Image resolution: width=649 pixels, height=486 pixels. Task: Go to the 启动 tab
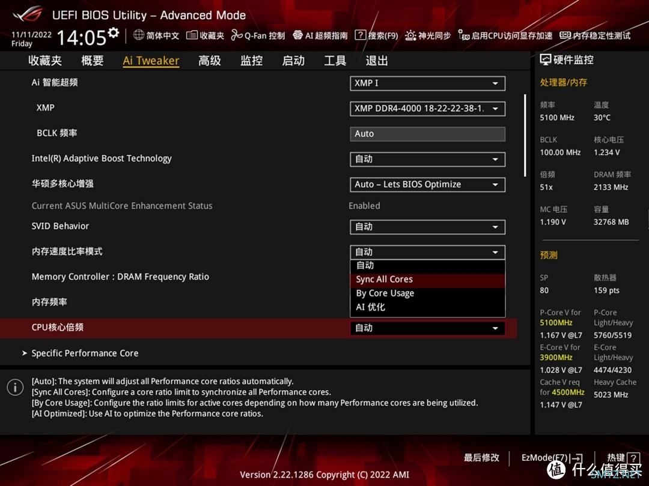293,61
